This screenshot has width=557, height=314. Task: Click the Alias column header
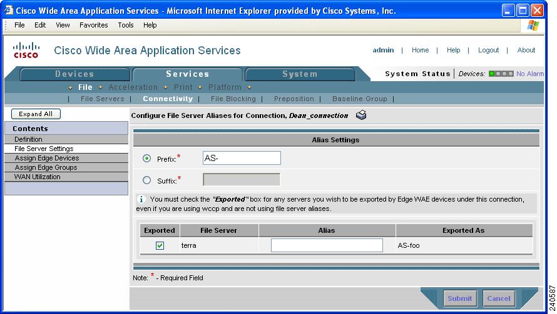click(x=327, y=230)
